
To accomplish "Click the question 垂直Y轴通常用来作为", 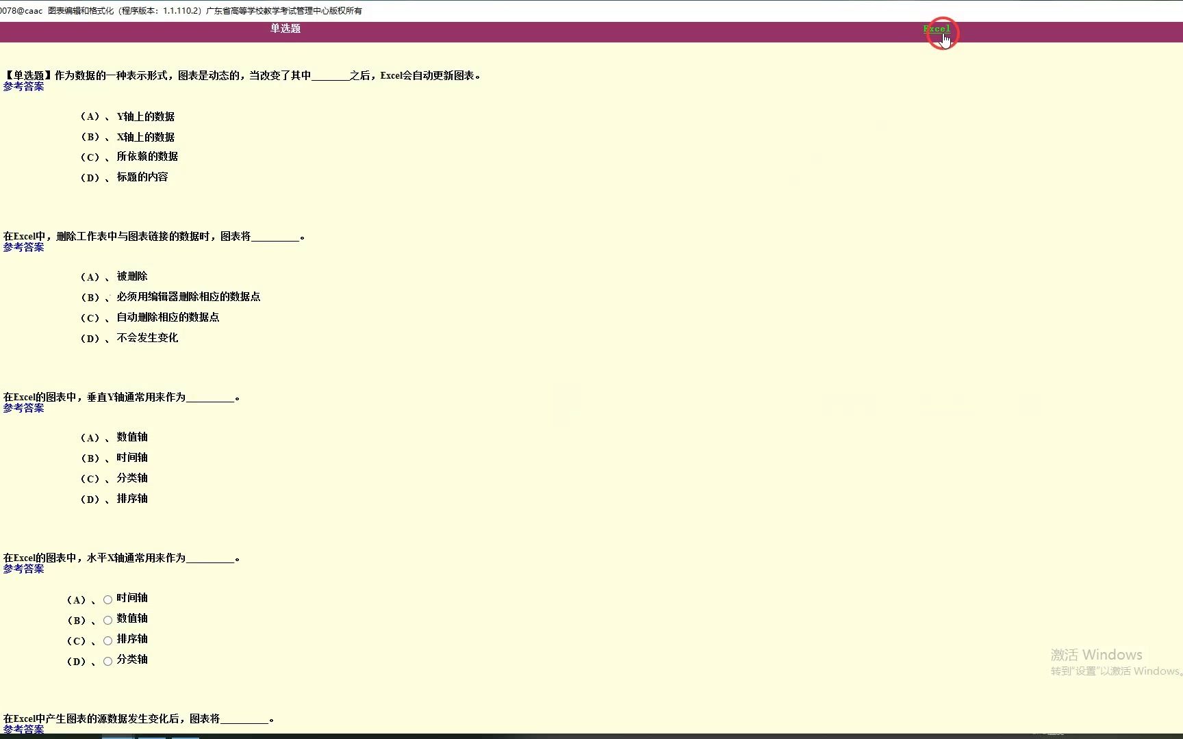I will tap(122, 398).
